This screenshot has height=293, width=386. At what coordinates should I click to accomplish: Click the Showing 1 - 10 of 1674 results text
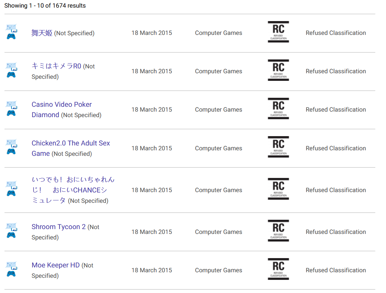(x=45, y=6)
